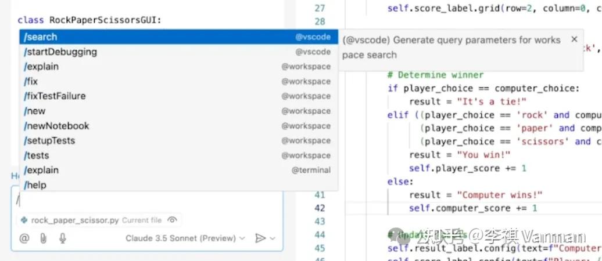This screenshot has height=261, width=602.
Task: Click the @terminal label beside /explain
Action: click(x=311, y=170)
